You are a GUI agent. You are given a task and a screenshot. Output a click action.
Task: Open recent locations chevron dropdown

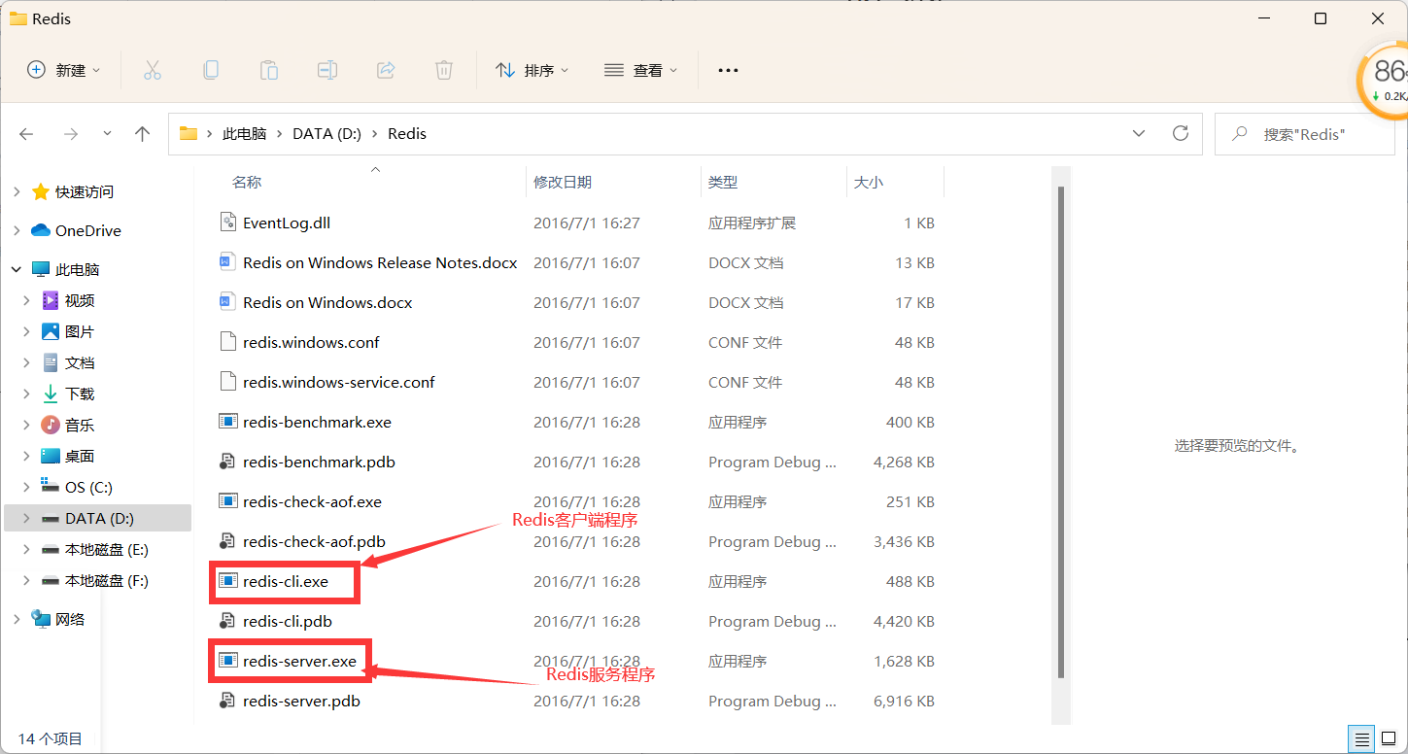click(107, 134)
